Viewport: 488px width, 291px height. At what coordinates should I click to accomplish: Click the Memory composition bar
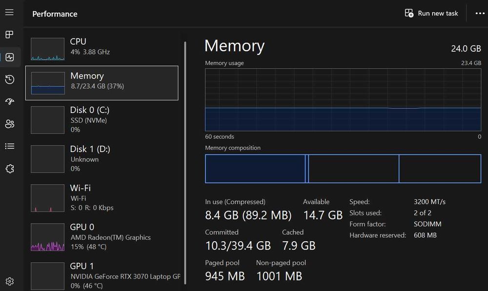click(x=343, y=169)
